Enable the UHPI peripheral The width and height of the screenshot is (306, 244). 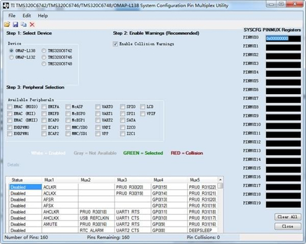[98, 127]
